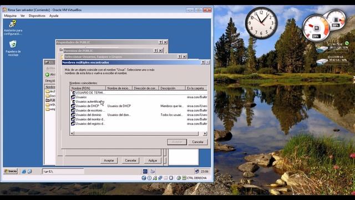Select the PUB... folder in Explorer window
The width and height of the screenshot is (355, 200).
50,100
